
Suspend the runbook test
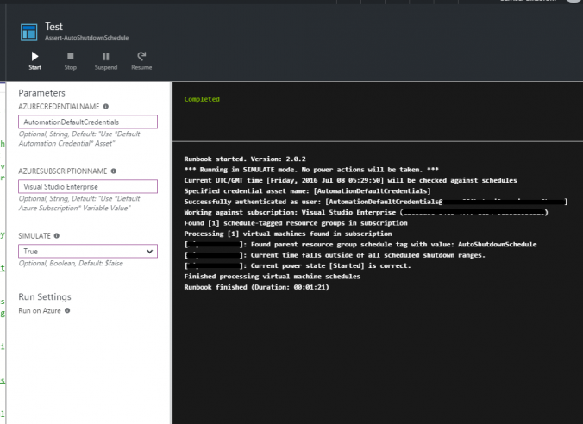click(105, 61)
